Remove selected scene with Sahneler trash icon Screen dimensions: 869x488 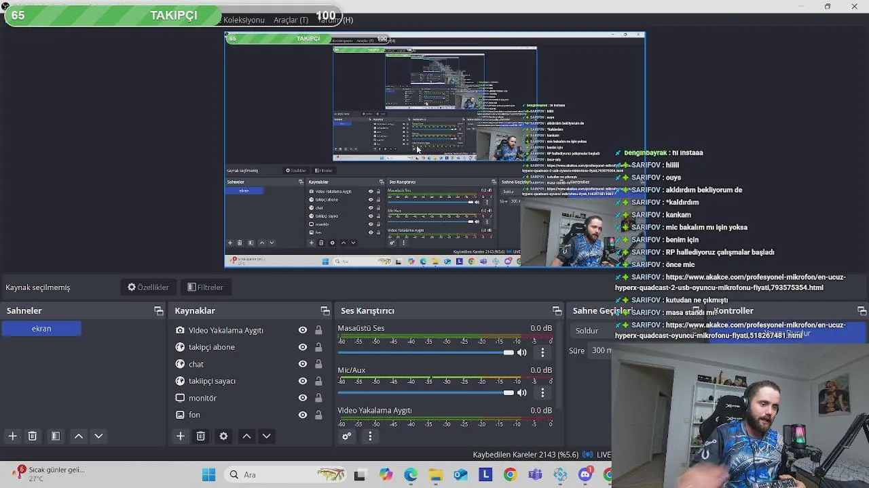click(32, 436)
